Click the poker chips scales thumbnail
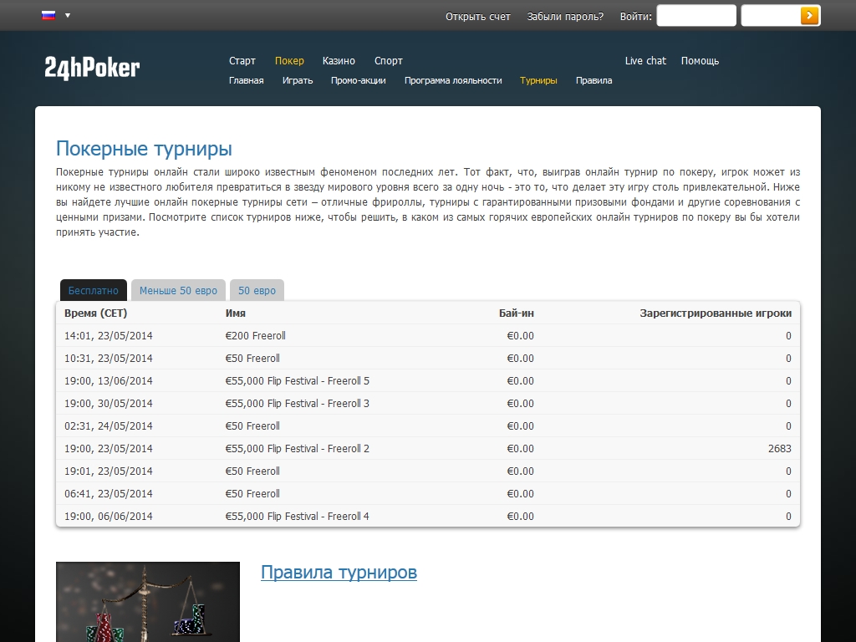 tap(147, 602)
